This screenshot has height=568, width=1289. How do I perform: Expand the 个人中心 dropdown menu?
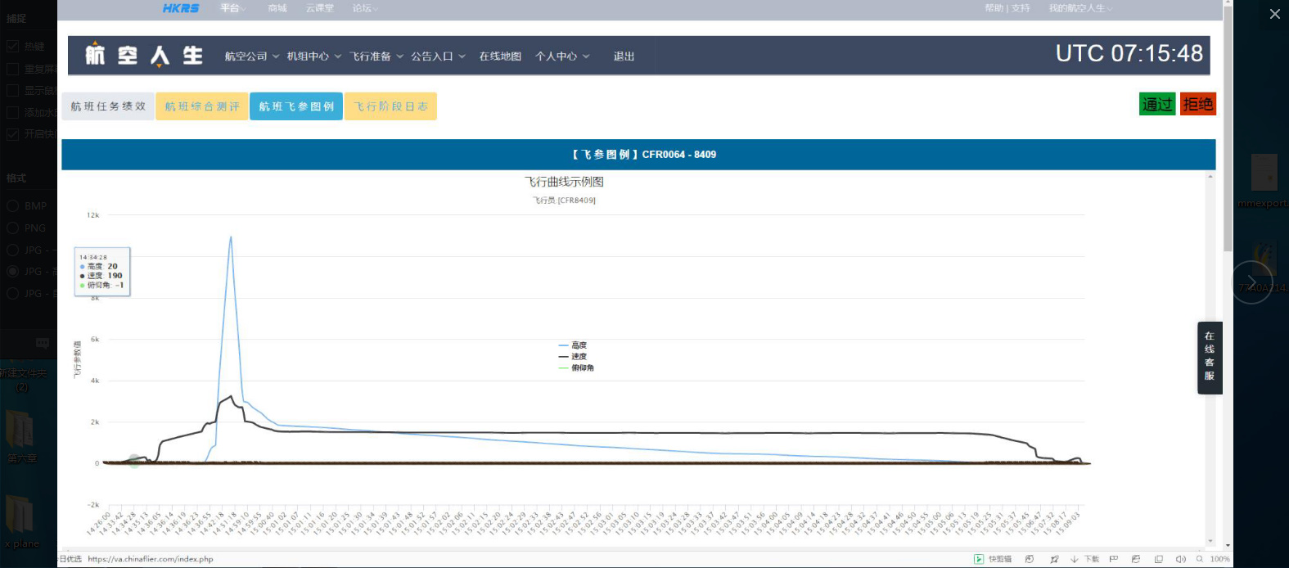[x=562, y=56]
